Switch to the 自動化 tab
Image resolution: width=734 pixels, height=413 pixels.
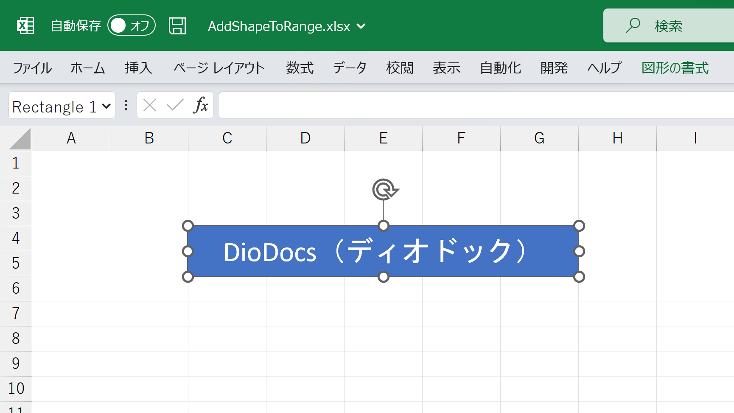500,67
